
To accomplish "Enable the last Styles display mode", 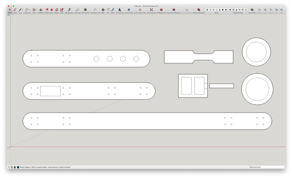I will pos(226,10).
